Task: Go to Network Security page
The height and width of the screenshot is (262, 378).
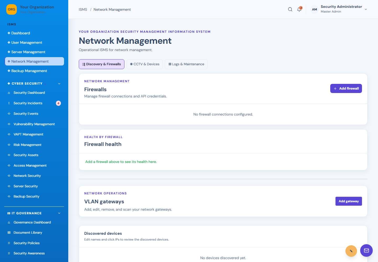Action: (x=27, y=176)
